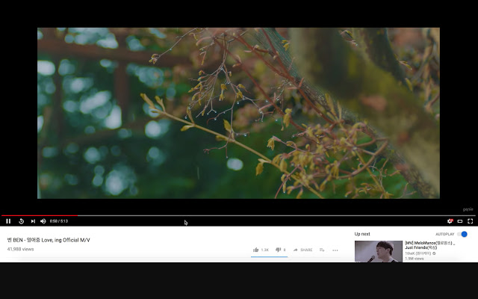
Task: Visit the 1theK channel link
Action: tap(418, 253)
